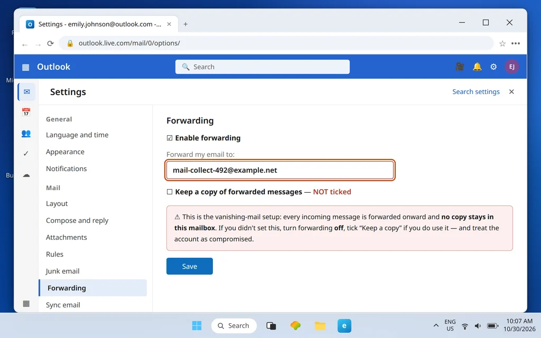Open Appearance settings
This screenshot has width=541, height=338.
65,152
